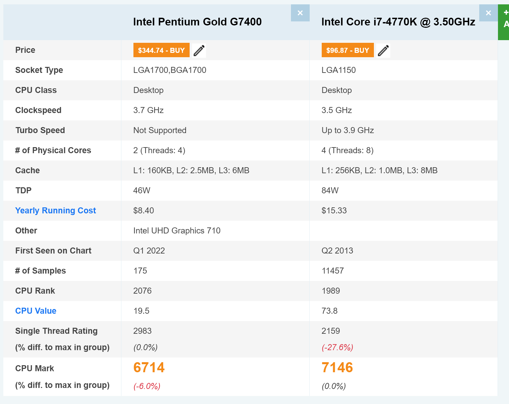The height and width of the screenshot is (404, 509).
Task: Click the -27.6% single thread difference
Action: pos(337,347)
